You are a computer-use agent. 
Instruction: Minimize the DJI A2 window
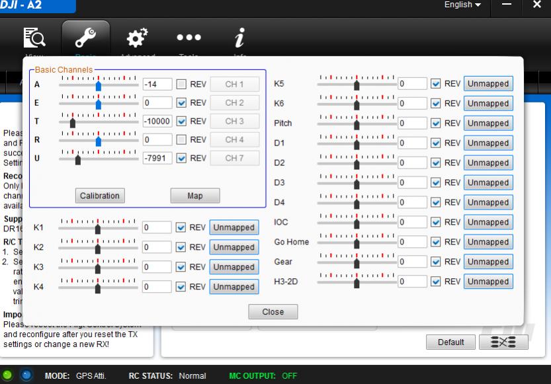pos(507,5)
